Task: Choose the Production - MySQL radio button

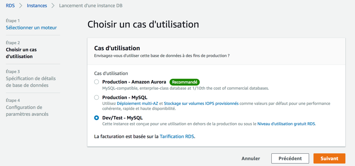Action: (x=97, y=97)
